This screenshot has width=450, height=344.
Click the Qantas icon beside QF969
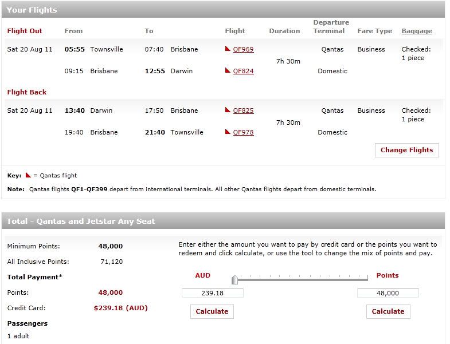coord(228,49)
